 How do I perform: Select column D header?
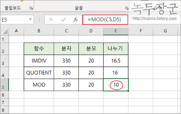point(91,31)
